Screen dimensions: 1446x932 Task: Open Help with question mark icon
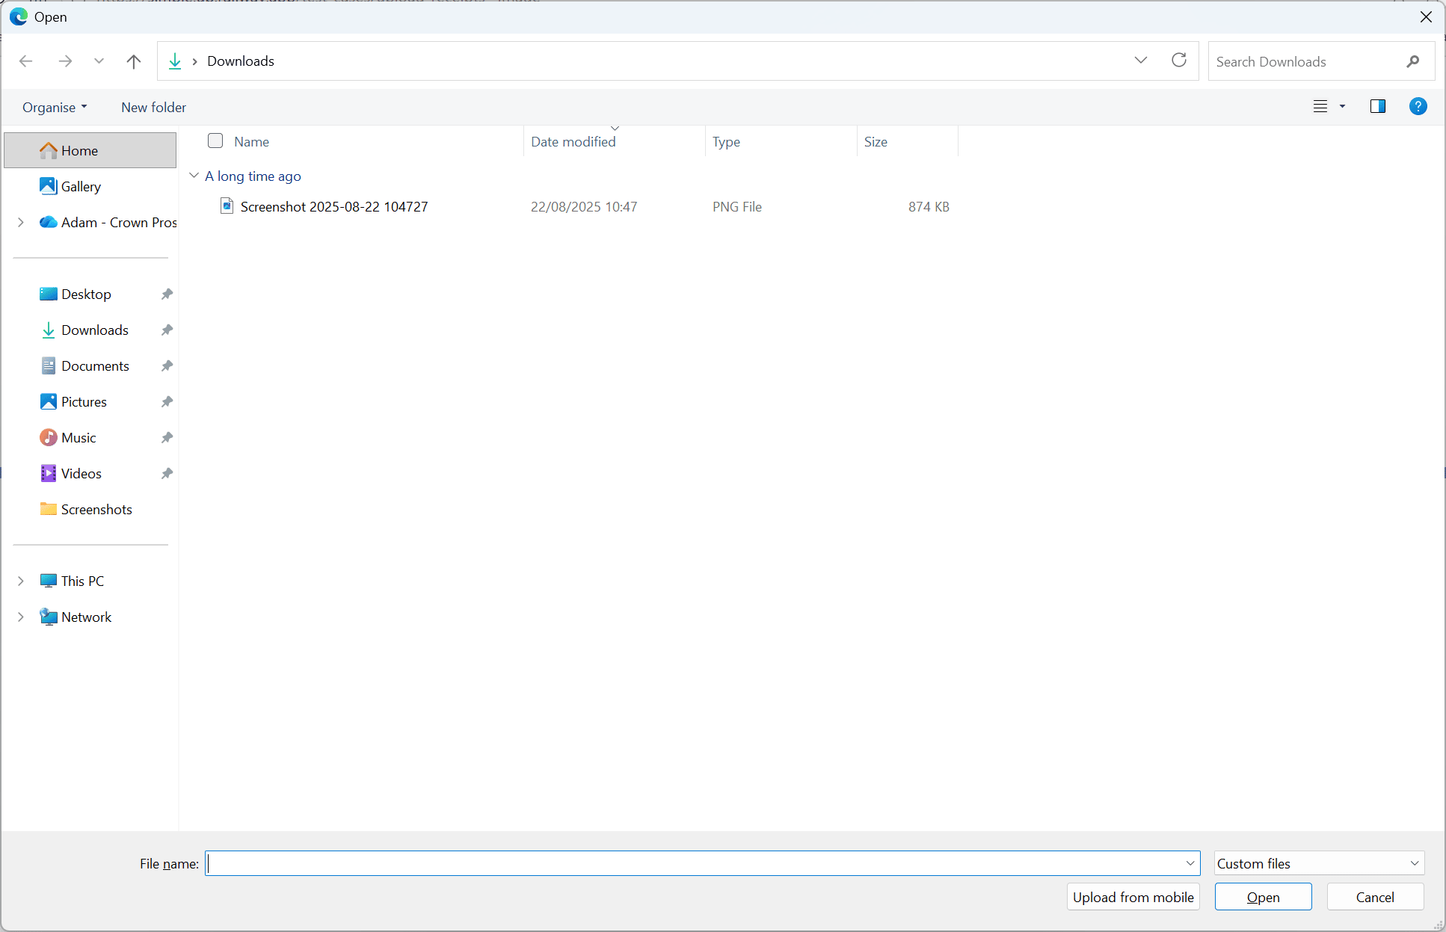[1418, 106]
